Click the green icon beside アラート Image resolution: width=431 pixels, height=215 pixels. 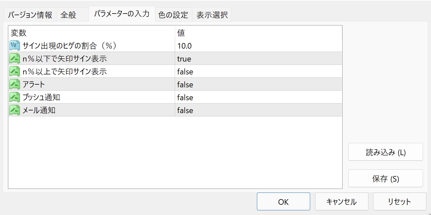(15, 85)
